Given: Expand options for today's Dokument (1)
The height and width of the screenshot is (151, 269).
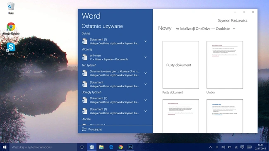Looking at the screenshot, I should 146,41.
